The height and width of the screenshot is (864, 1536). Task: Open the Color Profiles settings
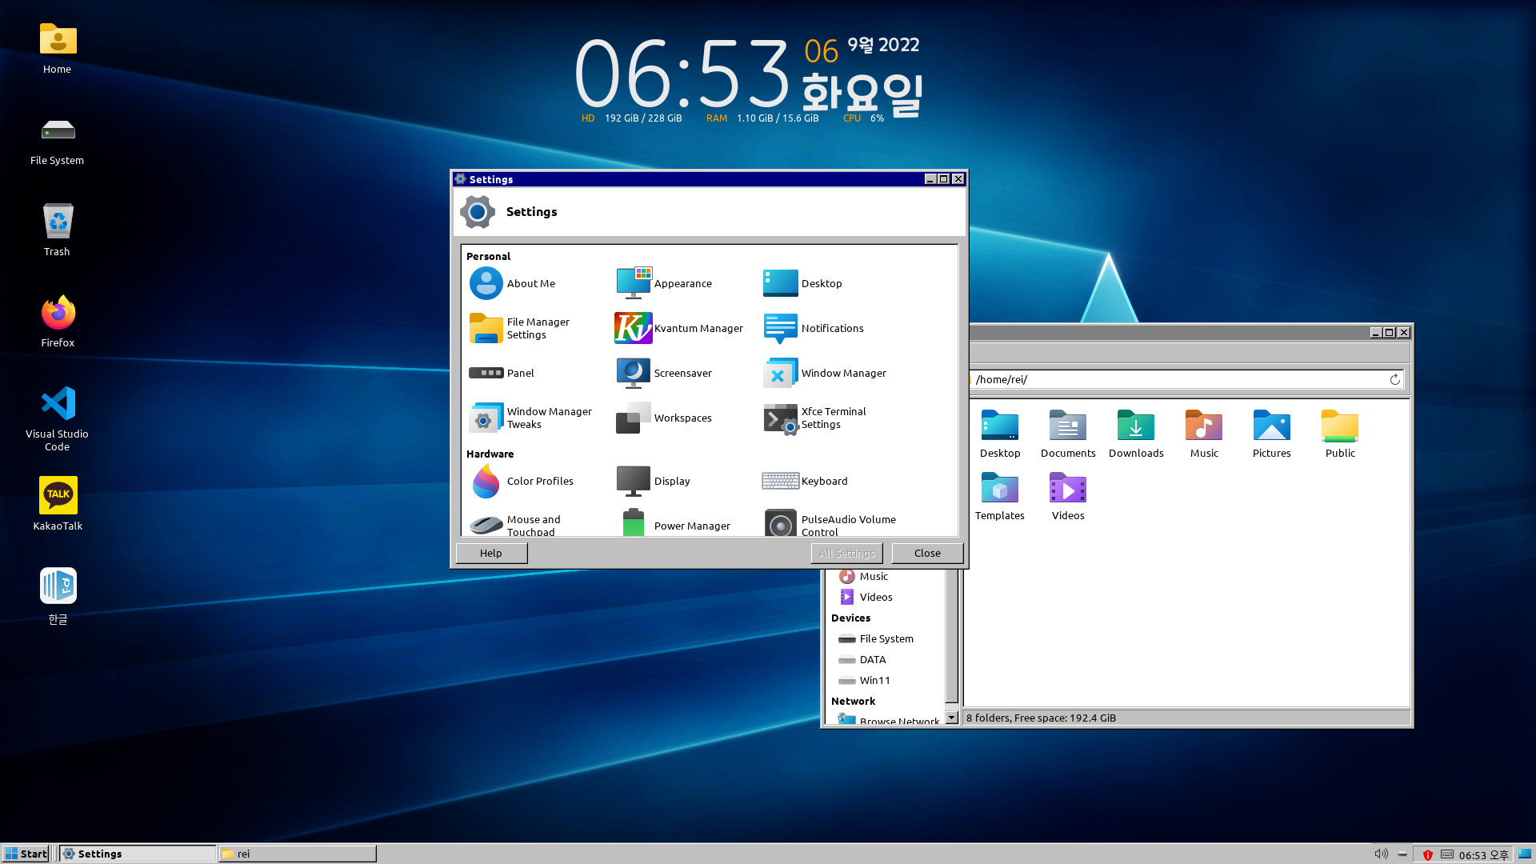(x=486, y=481)
